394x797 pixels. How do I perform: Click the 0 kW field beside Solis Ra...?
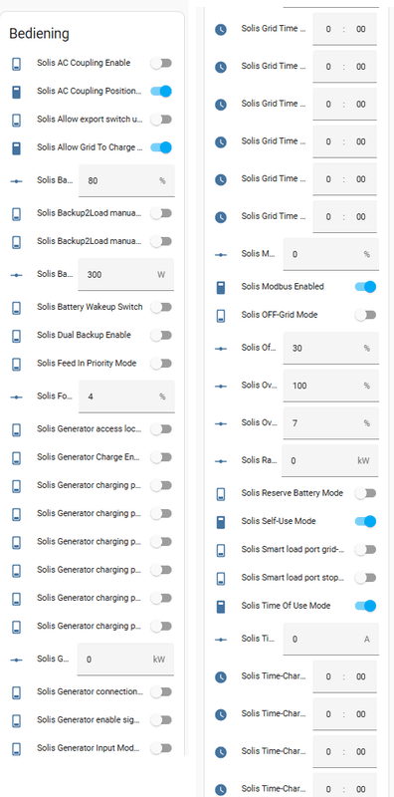330,460
